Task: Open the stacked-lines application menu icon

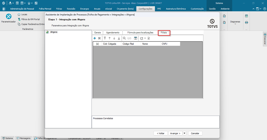Action: [4, 9]
